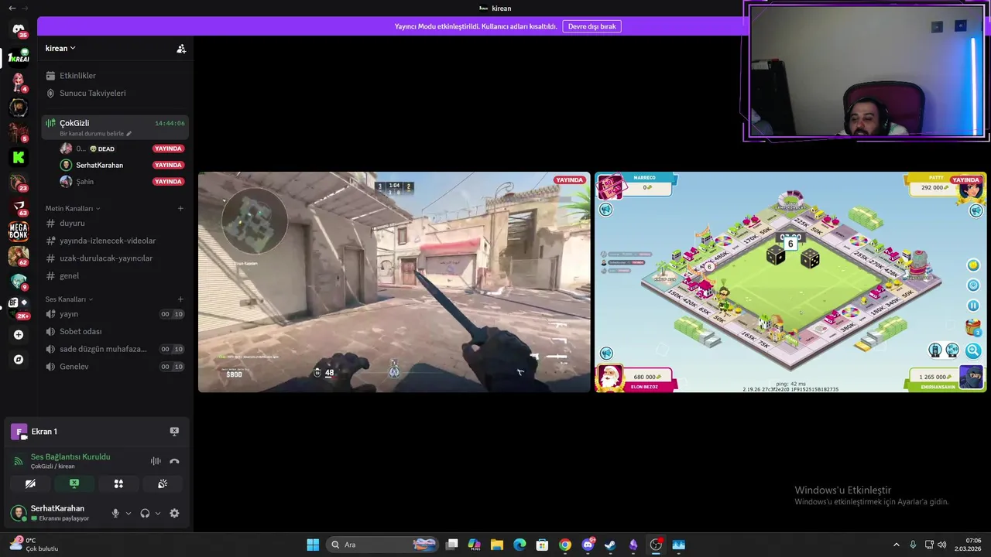Join the Sohbet odası voice channel
This screenshot has width=991, height=557.
115,331
